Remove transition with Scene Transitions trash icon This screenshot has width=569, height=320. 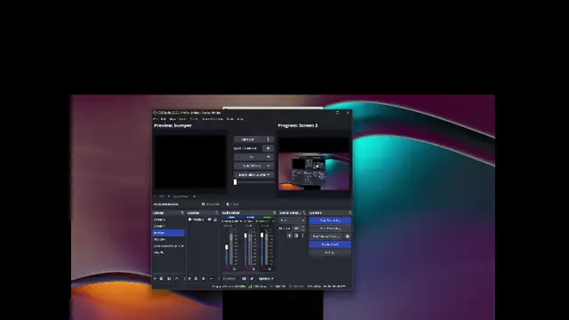(296, 236)
